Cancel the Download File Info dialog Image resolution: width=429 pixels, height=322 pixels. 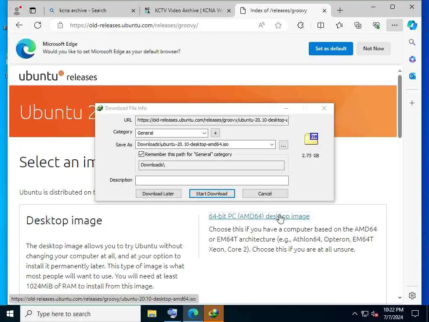click(x=265, y=194)
